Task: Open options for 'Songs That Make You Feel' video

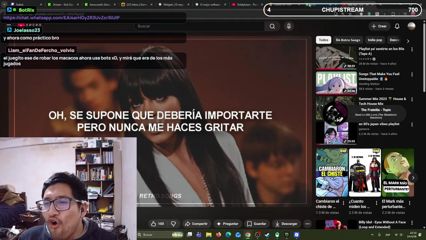Action: pos(412,74)
